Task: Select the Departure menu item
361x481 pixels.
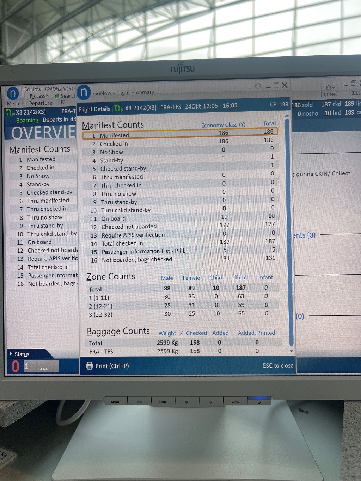Action: [40, 103]
